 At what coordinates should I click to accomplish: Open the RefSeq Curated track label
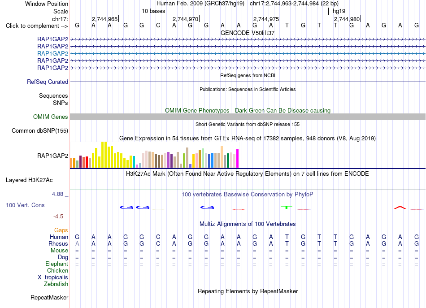[48, 82]
